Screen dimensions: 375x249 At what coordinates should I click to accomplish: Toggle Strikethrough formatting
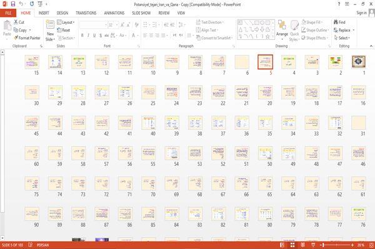pyautogui.click(x=106, y=36)
